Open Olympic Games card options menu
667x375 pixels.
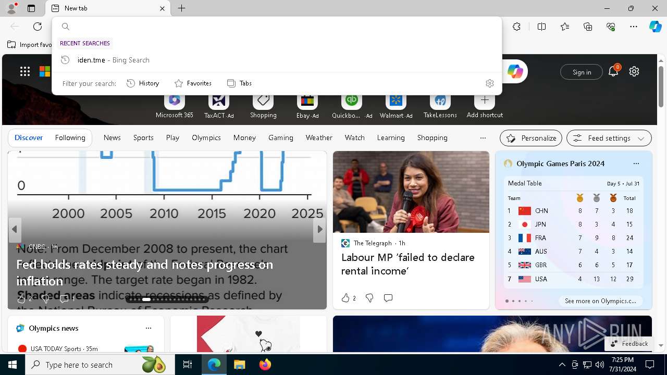tap(636, 164)
